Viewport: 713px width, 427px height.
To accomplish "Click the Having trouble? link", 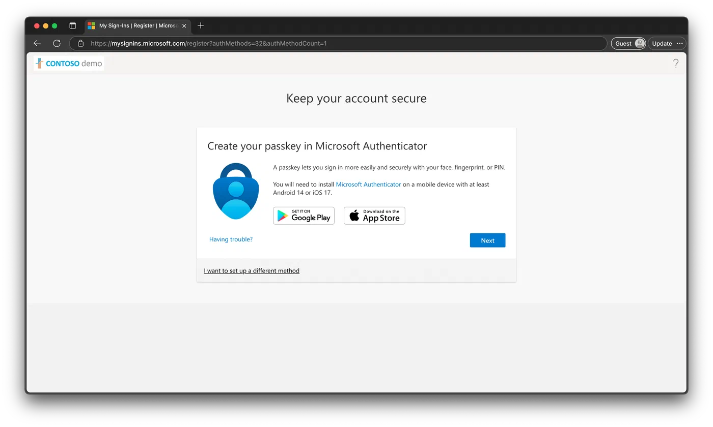I will 231,239.
